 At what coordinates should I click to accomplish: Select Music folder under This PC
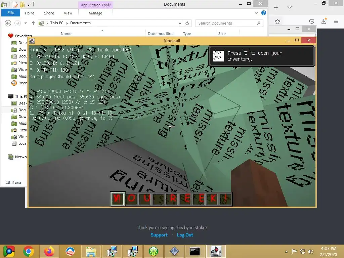[19, 123]
